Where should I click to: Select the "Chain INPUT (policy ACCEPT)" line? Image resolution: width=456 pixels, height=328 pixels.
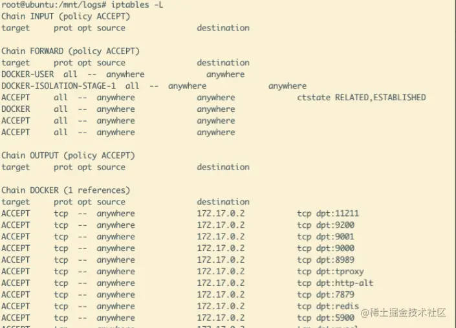click(x=65, y=17)
